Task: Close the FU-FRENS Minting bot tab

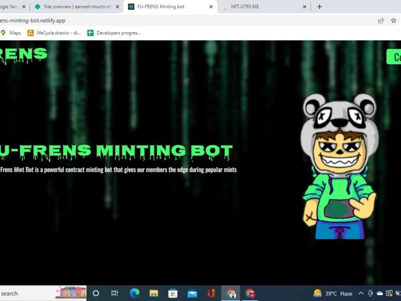Action: point(211,7)
